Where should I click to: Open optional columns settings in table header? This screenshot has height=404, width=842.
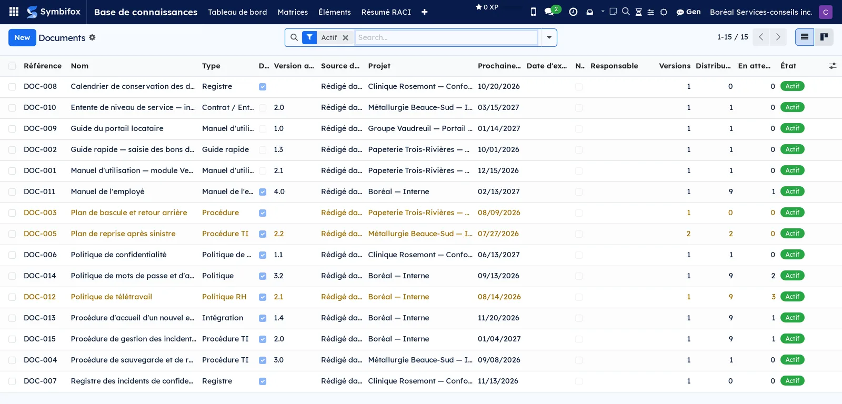tap(833, 66)
